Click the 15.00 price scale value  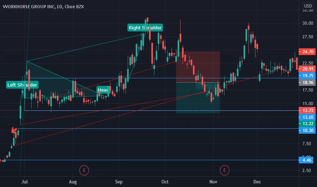tap(308, 103)
